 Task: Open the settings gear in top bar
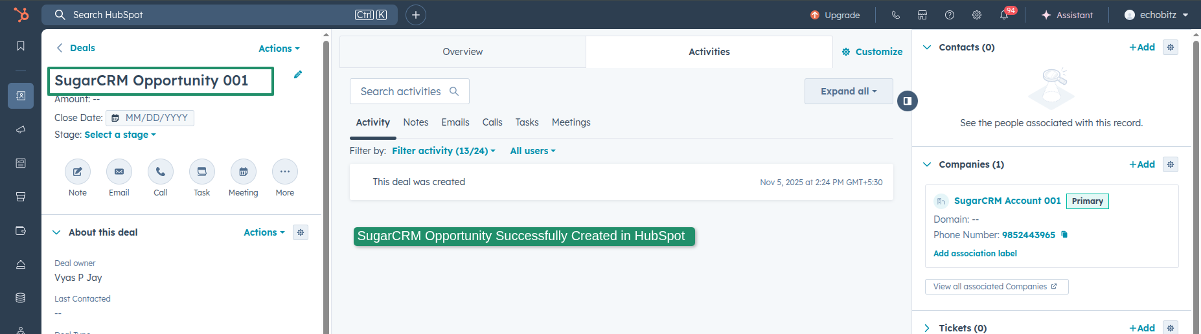[x=977, y=15]
